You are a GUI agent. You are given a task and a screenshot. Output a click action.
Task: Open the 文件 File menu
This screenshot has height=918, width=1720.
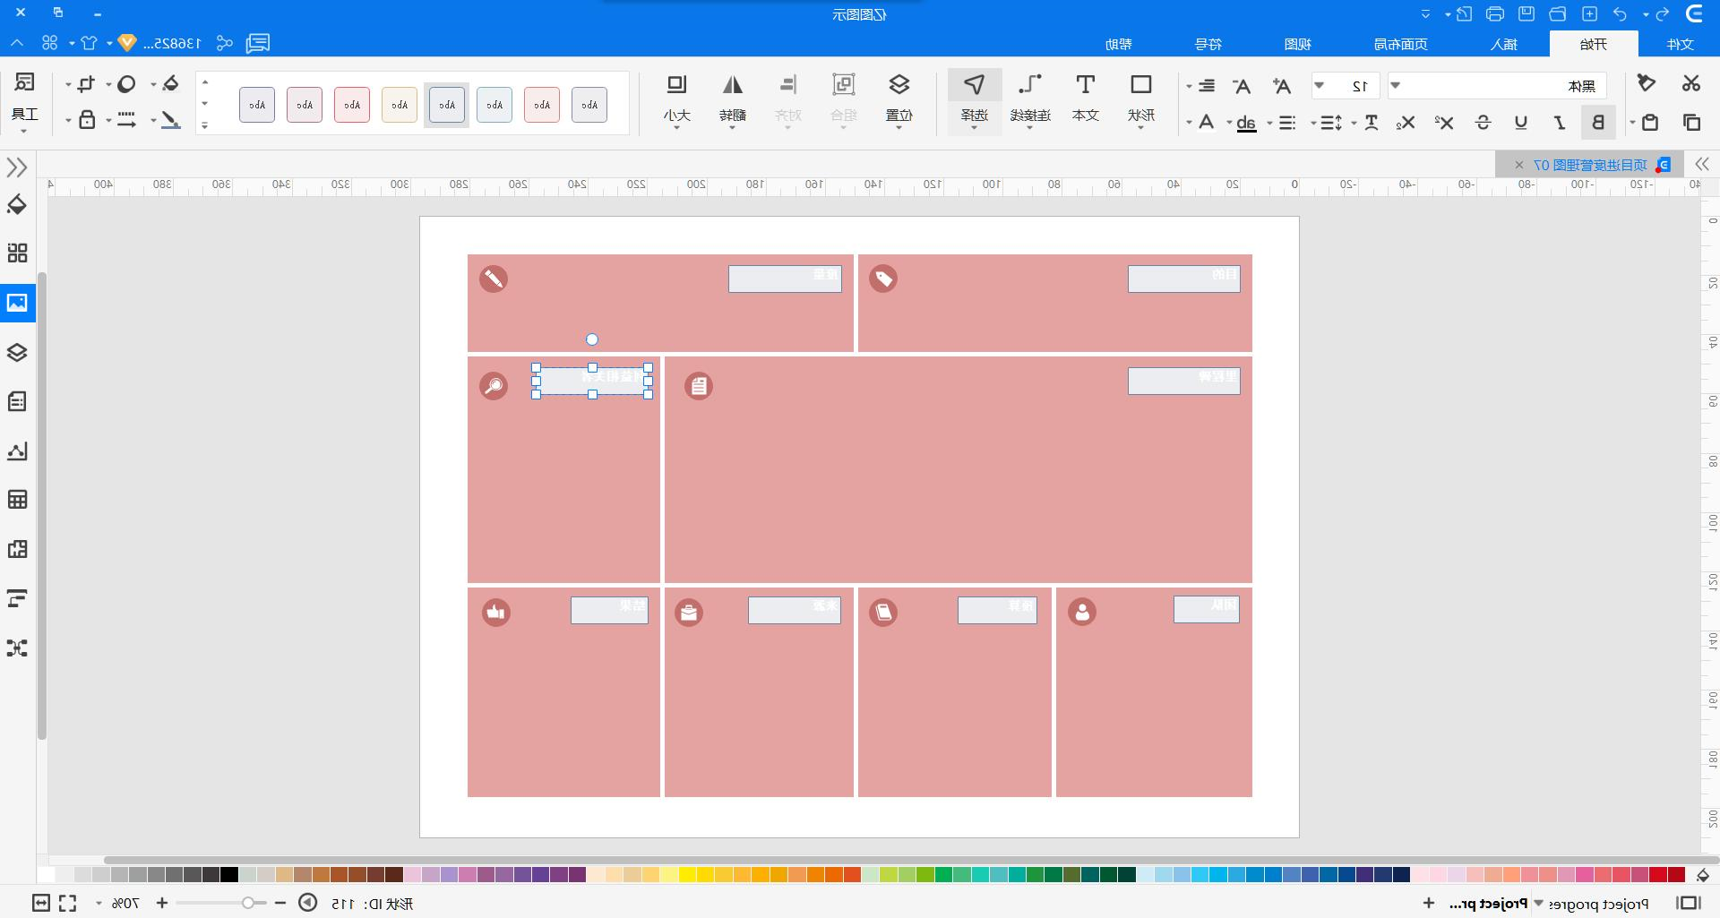[x=1680, y=44]
